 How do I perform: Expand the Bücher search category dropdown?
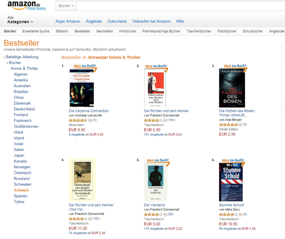coord(66,6)
